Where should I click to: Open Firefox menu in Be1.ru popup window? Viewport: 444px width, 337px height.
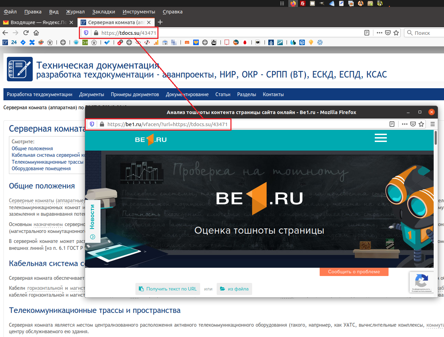pyautogui.click(x=433, y=124)
